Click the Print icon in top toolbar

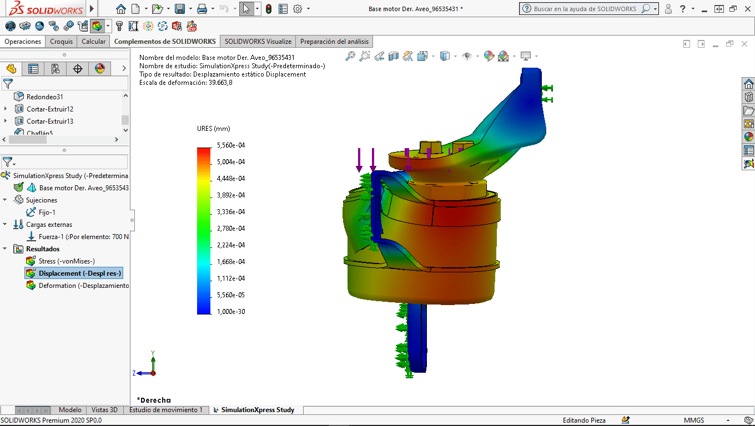[x=202, y=9]
